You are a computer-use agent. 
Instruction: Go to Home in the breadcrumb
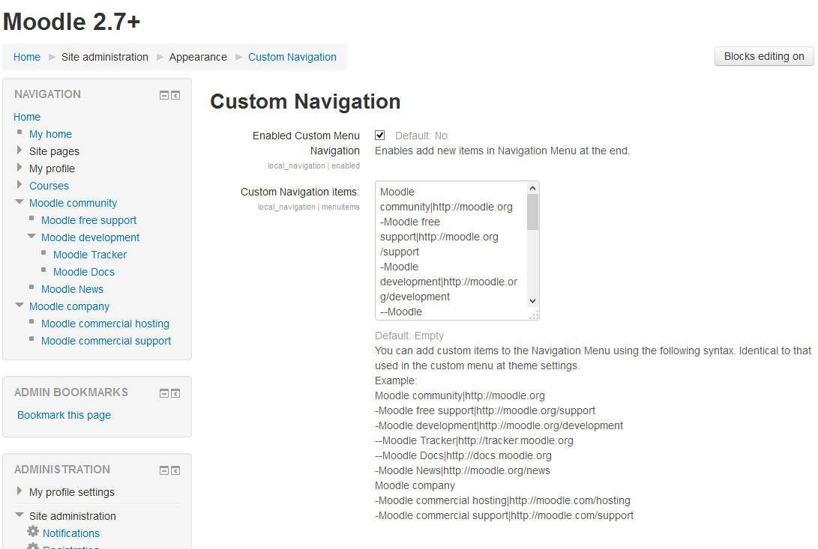click(x=27, y=57)
